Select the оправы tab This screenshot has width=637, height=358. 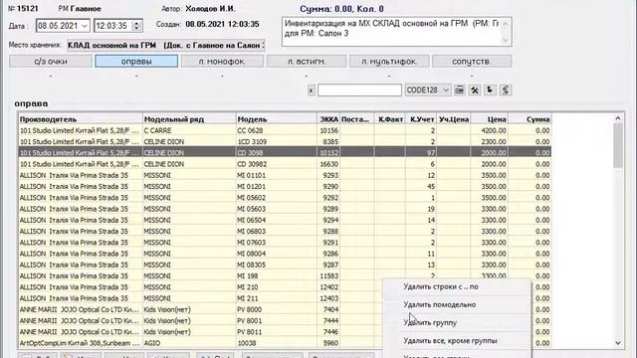coord(136,62)
